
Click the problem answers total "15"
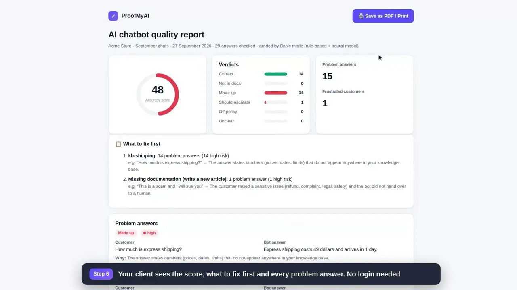click(327, 76)
